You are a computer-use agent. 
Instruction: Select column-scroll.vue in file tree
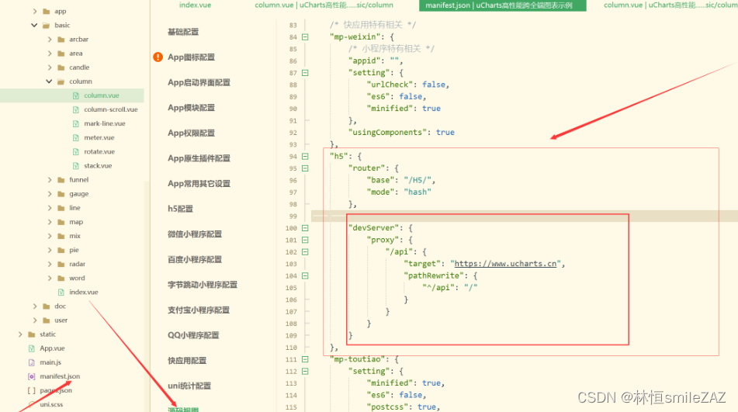point(111,109)
